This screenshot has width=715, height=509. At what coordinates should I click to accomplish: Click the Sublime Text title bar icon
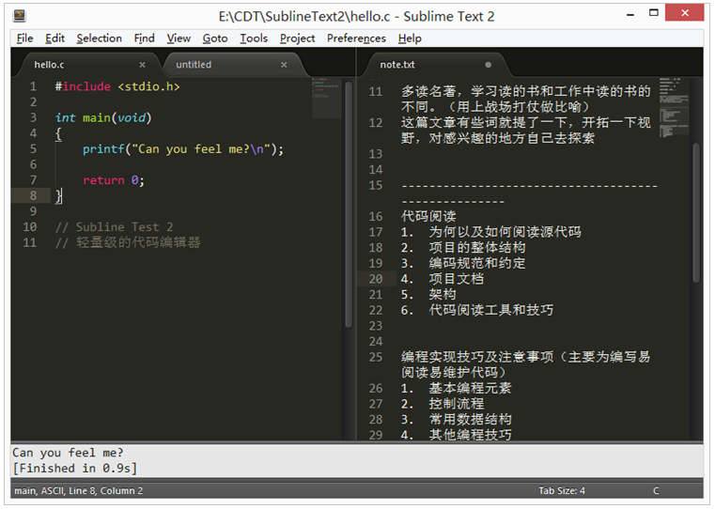19,16
